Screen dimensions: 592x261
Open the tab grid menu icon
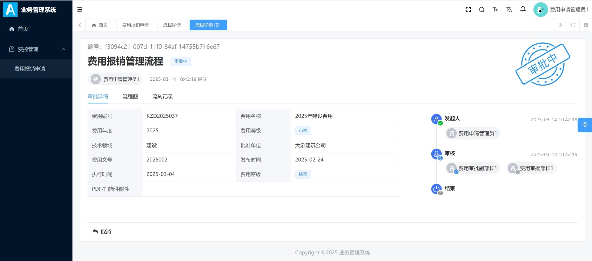586,25
